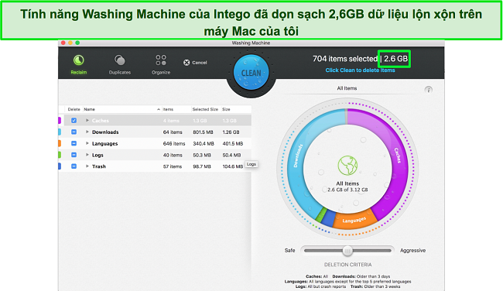This screenshot has height=291, width=503.
Task: Click the '2.6 GB of 3.12 GB' text
Action: [x=347, y=190]
